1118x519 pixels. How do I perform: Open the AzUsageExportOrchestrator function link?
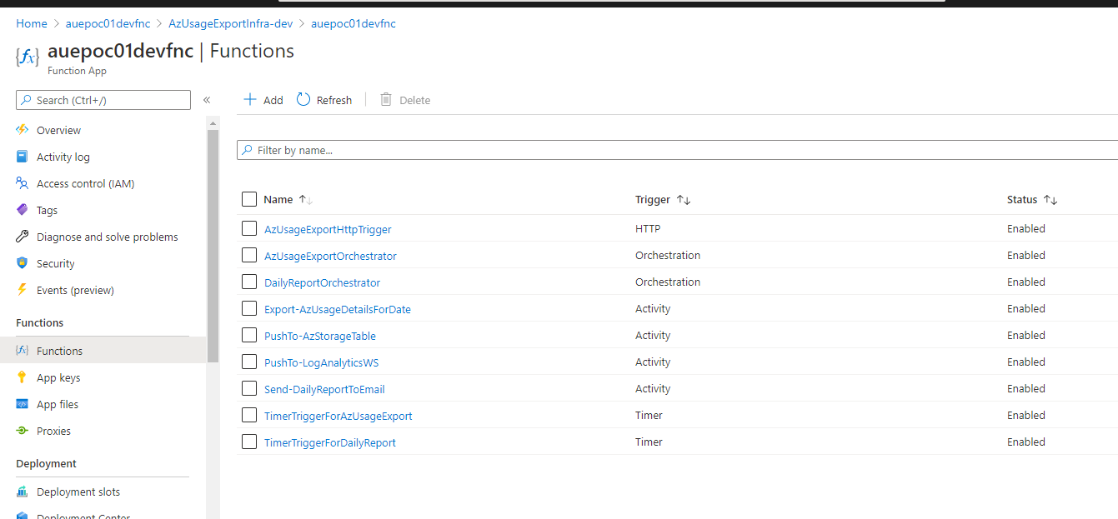(330, 256)
